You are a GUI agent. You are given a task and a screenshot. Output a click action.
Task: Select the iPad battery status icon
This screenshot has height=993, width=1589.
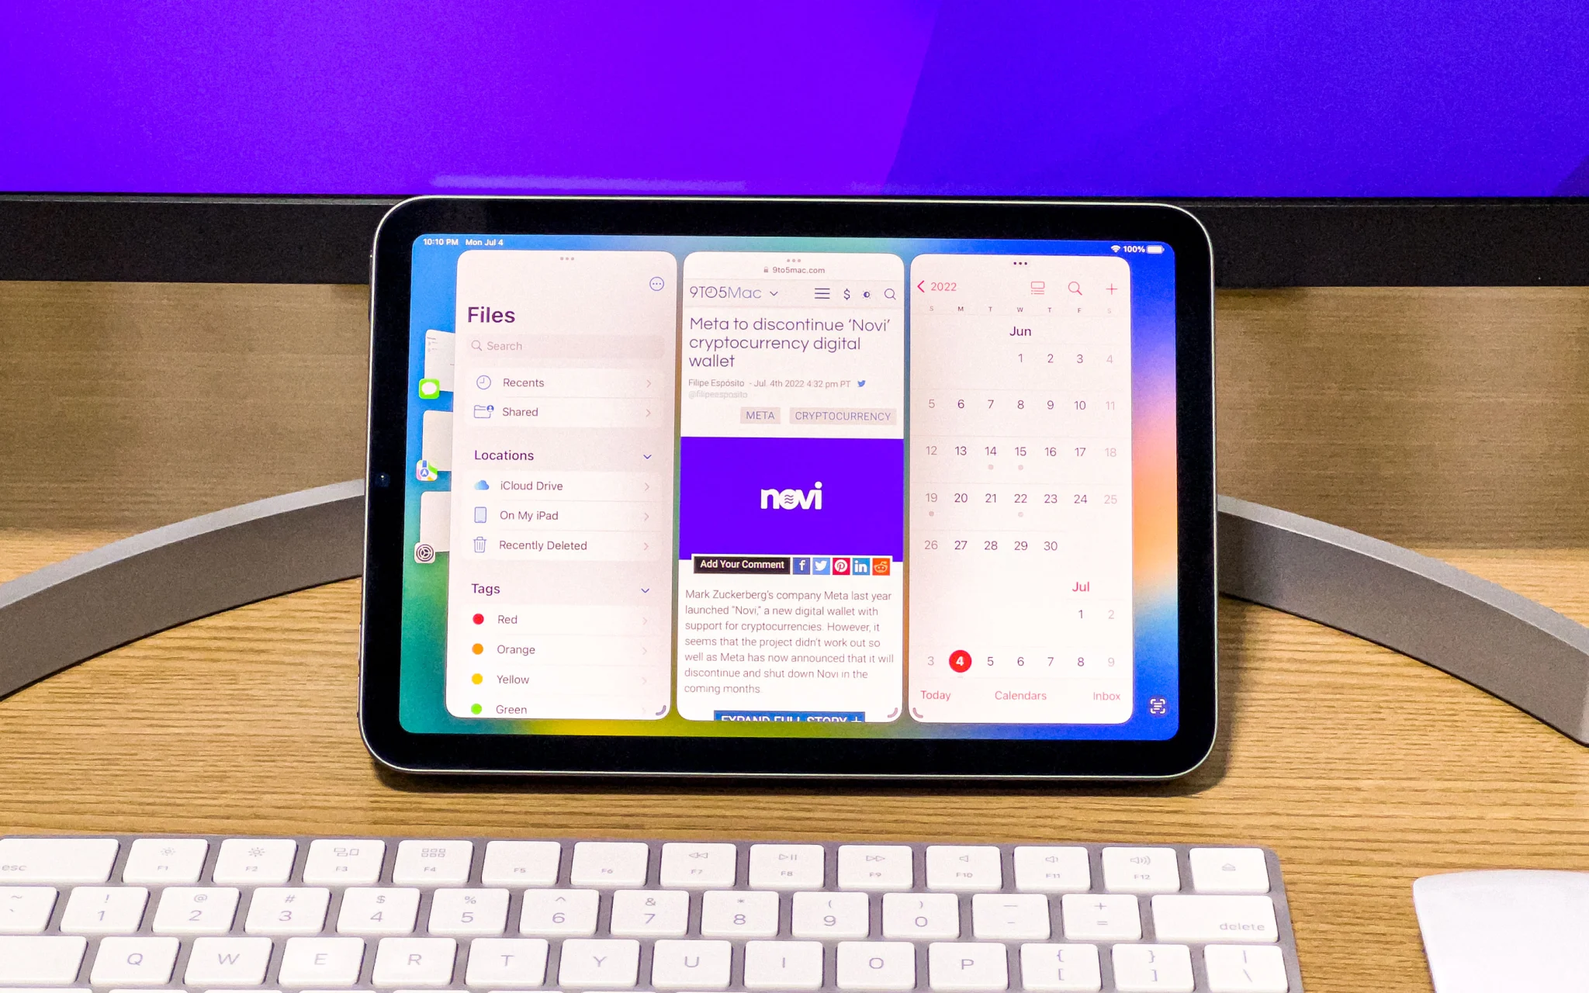(1160, 244)
